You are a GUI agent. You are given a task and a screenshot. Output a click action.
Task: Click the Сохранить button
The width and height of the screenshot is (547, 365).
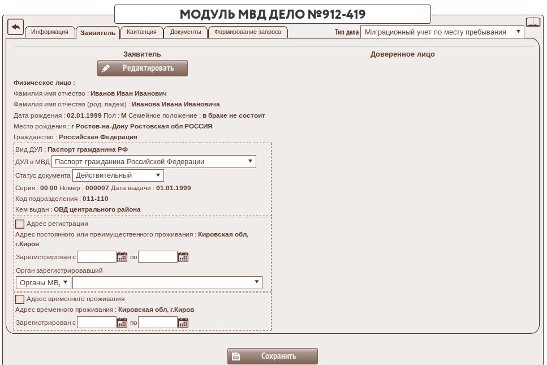coord(273,357)
